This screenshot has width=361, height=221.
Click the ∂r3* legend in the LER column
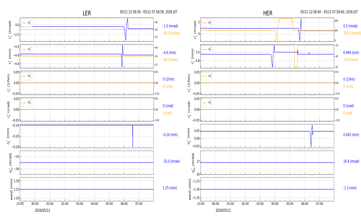click(x=27, y=76)
